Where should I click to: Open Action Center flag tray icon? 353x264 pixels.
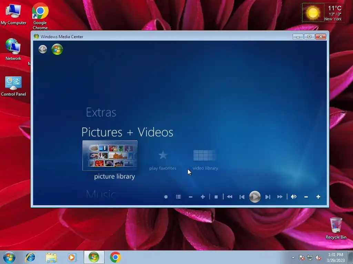pos(302,257)
